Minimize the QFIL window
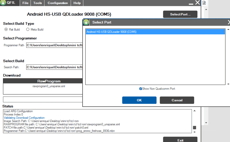This screenshot has height=142, width=230. (x=191, y=4)
